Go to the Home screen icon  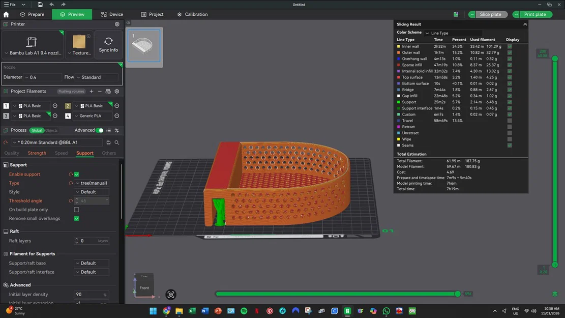tap(6, 14)
